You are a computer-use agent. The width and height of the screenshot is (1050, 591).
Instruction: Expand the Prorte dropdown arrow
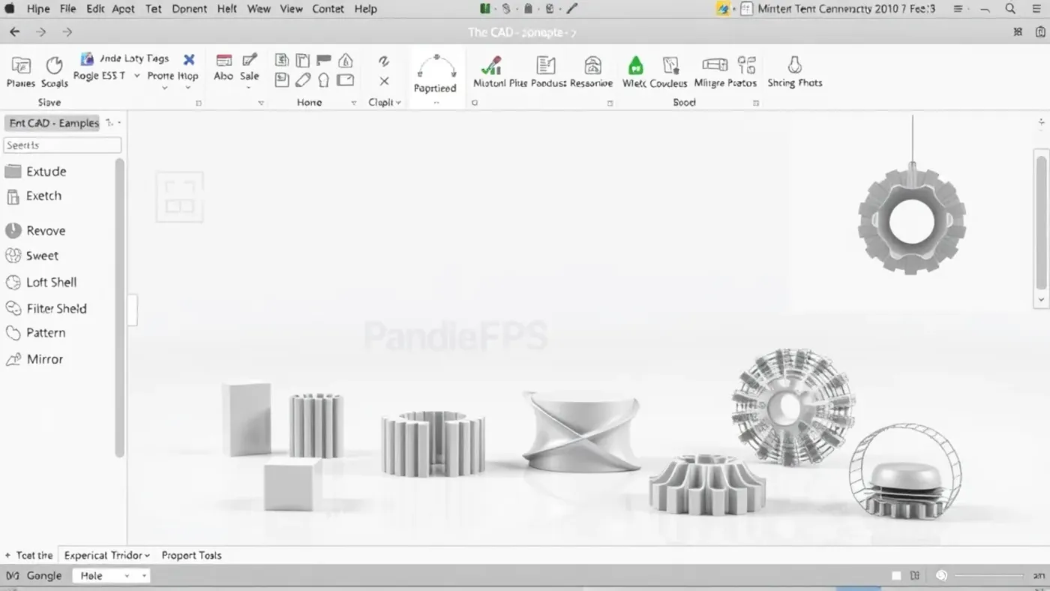click(x=164, y=88)
